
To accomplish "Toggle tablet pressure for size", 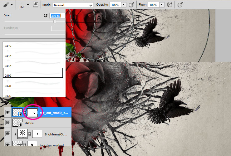I will 180,5.
